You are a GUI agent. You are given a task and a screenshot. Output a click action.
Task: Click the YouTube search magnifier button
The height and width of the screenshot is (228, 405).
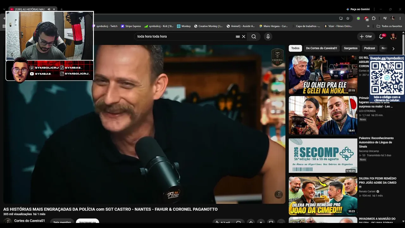pyautogui.click(x=254, y=36)
